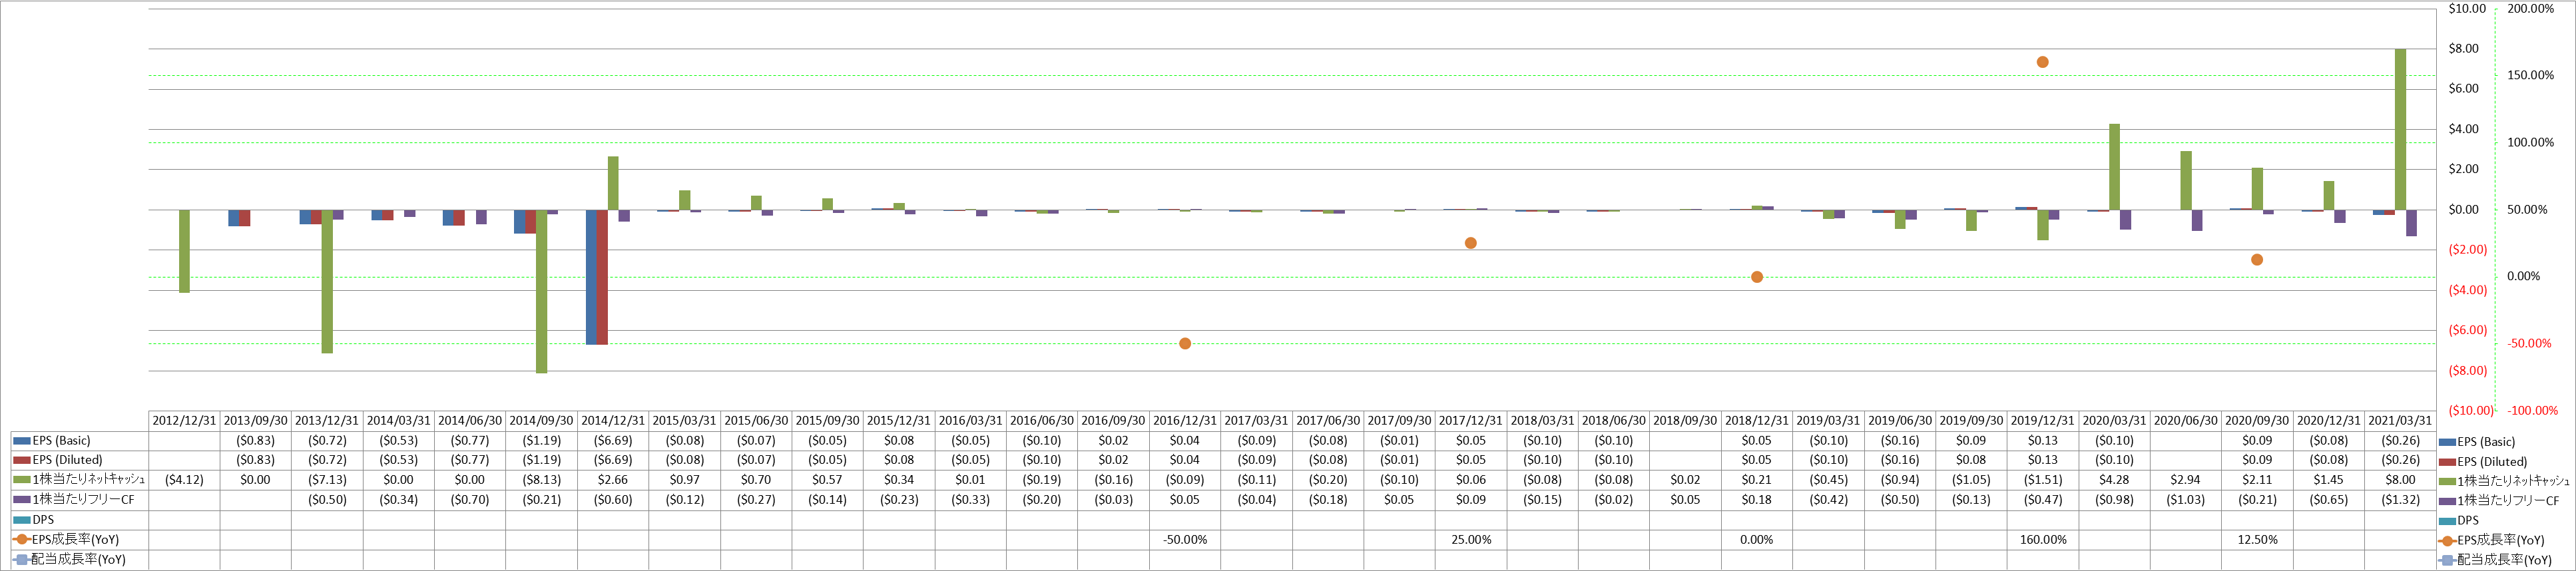
Task: Click the 1株当たりフリーCF row header in the data table
Action: (80, 499)
